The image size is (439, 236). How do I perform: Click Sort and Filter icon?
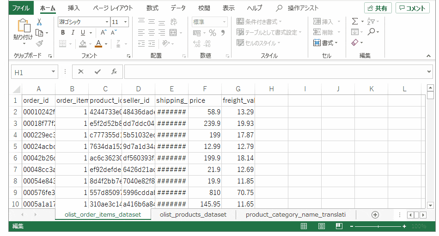click(x=371, y=21)
